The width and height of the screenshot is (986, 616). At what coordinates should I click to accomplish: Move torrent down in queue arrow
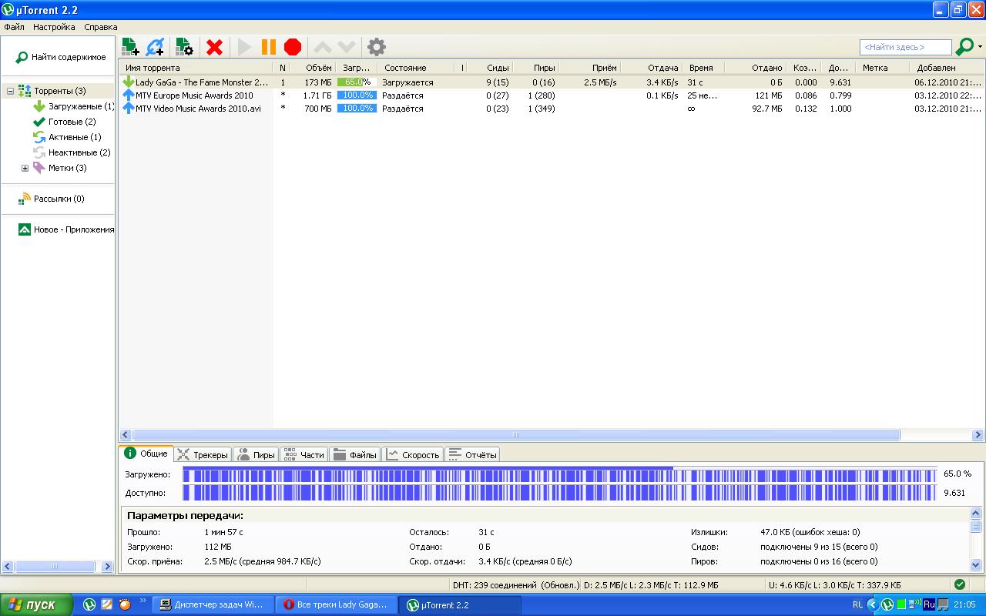tap(347, 47)
